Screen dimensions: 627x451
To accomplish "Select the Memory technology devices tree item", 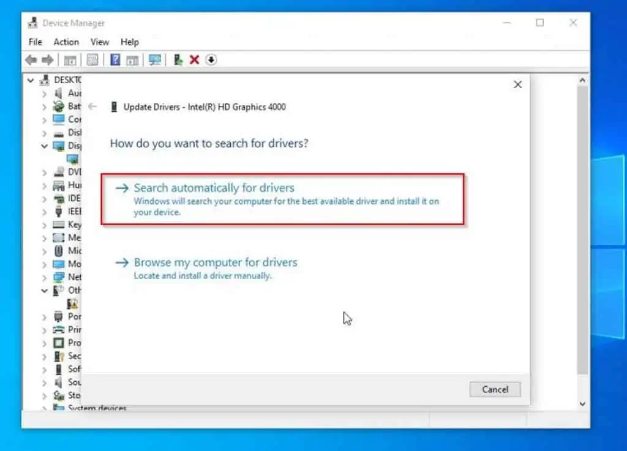I will tap(67, 237).
